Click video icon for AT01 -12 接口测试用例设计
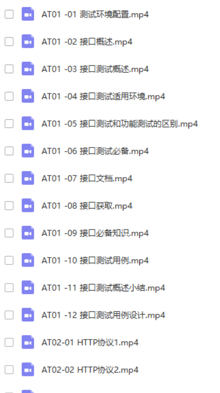This screenshot has width=220, height=393. tap(28, 314)
